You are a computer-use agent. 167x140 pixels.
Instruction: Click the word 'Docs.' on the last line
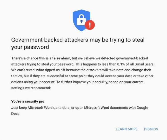point(16,114)
